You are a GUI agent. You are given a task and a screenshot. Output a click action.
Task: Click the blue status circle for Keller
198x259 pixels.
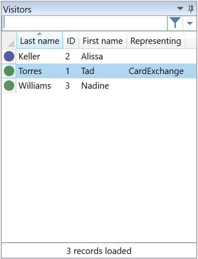(x=9, y=56)
